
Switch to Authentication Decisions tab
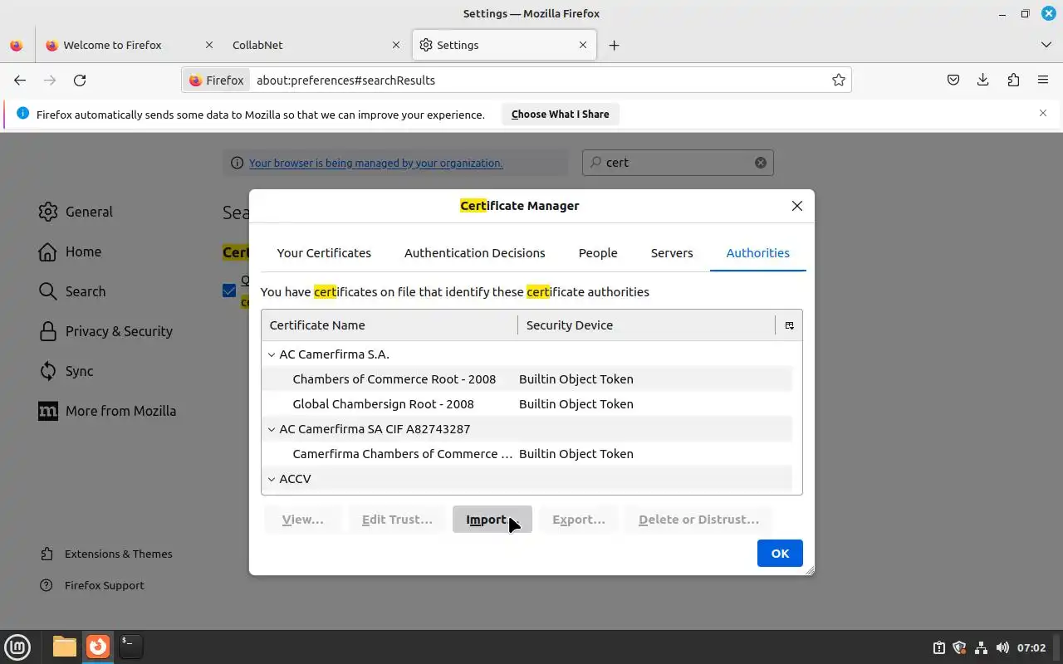click(475, 253)
